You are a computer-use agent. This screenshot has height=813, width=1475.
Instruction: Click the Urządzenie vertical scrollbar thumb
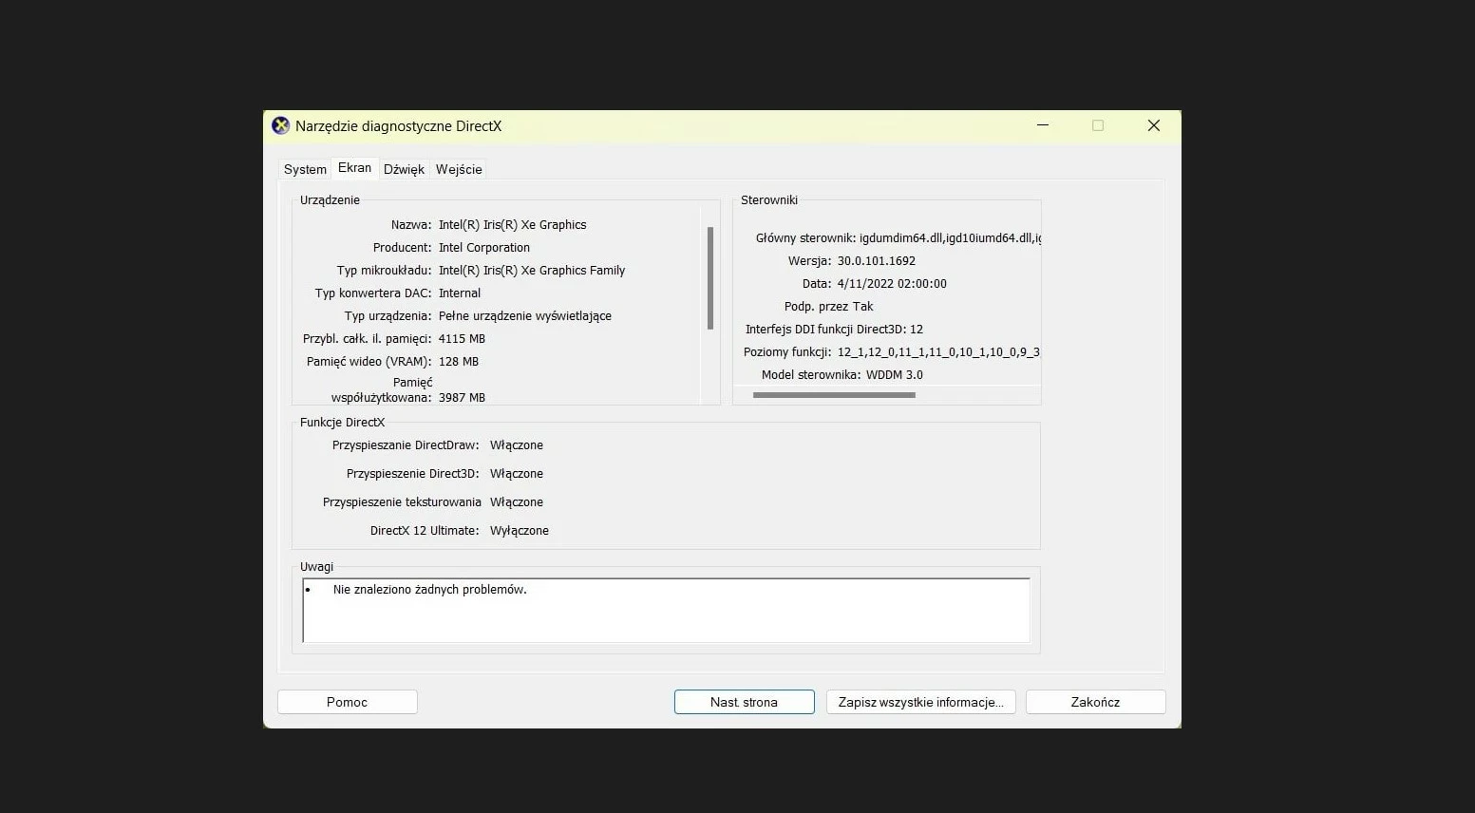tap(709, 278)
